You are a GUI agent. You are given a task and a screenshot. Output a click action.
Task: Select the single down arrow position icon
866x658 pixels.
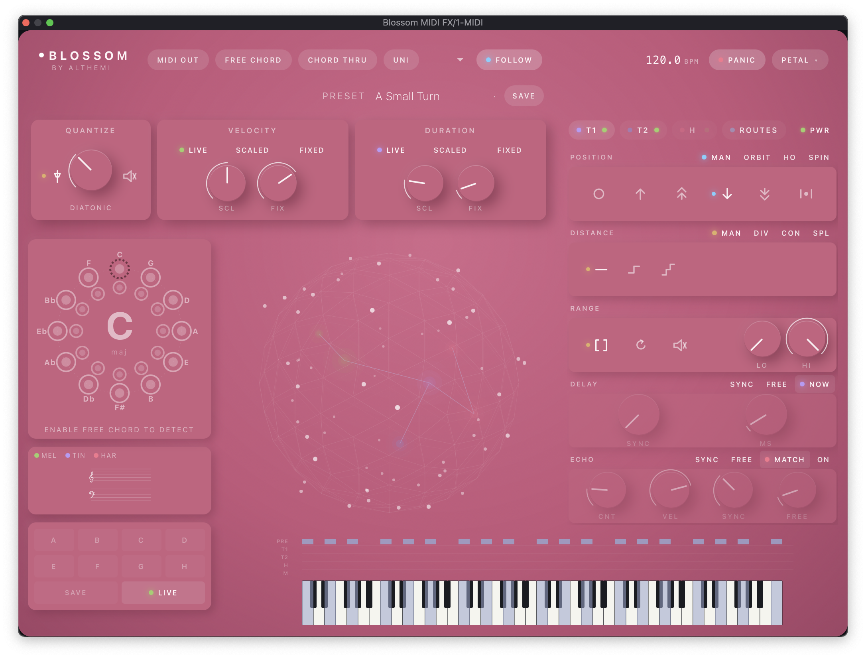pyautogui.click(x=727, y=194)
